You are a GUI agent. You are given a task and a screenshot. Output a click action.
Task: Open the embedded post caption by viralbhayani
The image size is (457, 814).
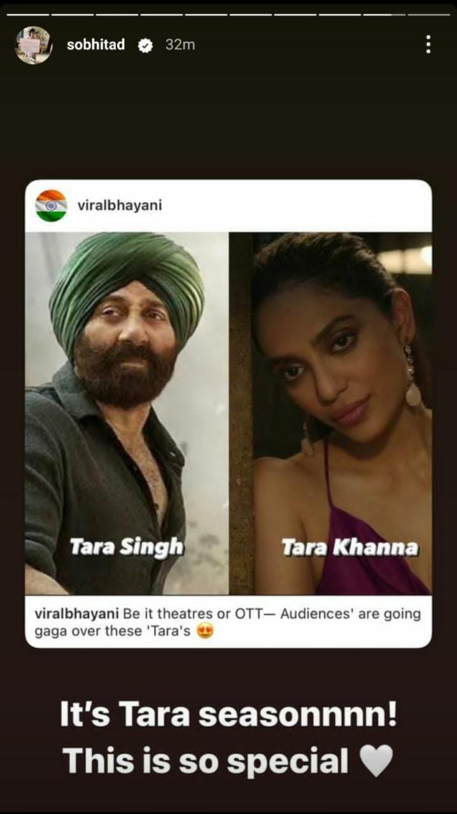click(229, 623)
